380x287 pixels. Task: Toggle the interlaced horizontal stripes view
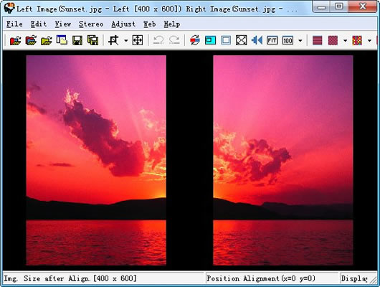point(317,40)
